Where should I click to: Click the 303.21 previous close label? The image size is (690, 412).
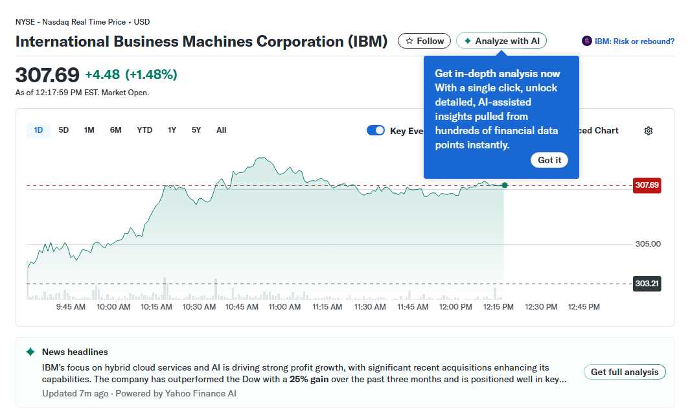(x=647, y=284)
